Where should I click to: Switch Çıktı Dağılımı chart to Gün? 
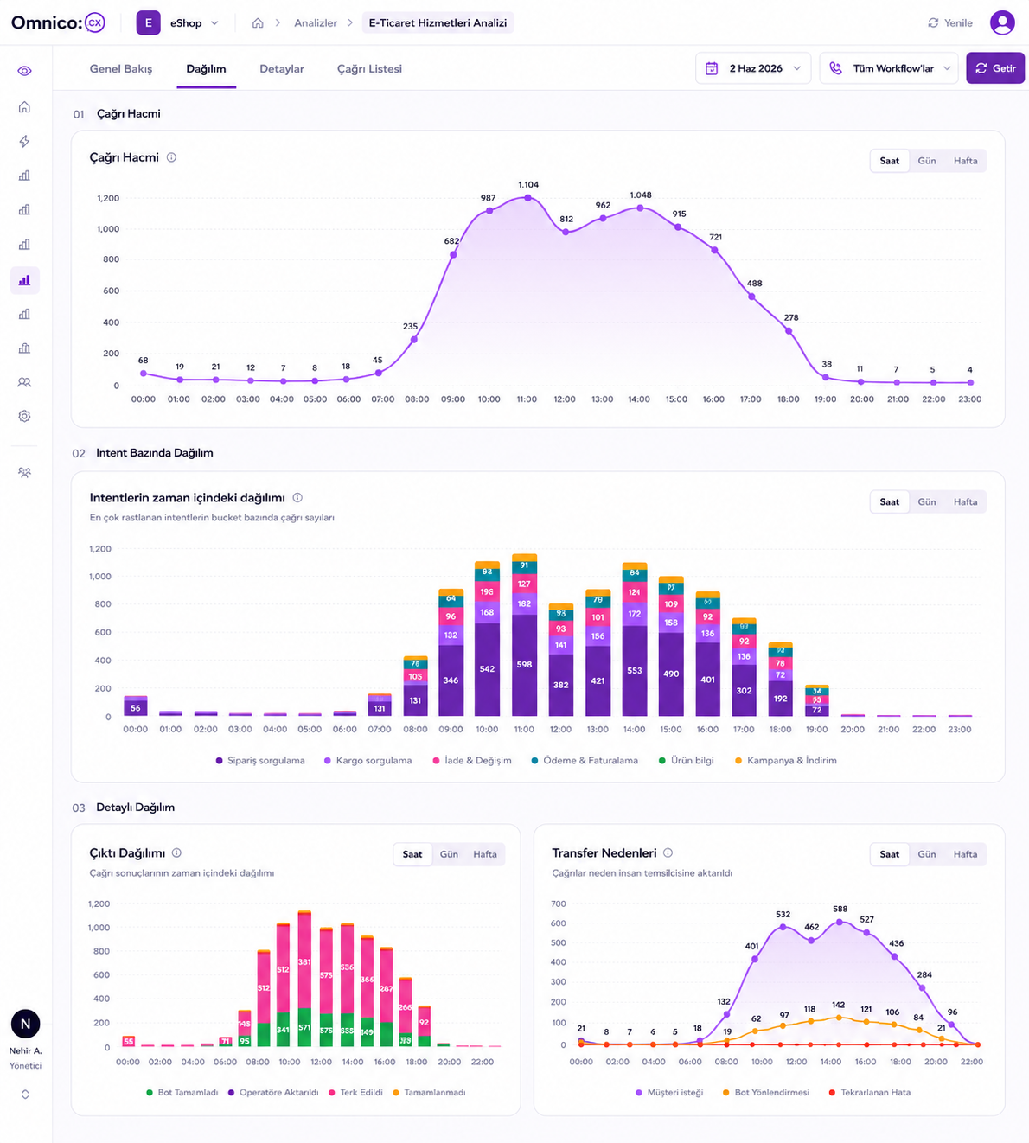449,854
